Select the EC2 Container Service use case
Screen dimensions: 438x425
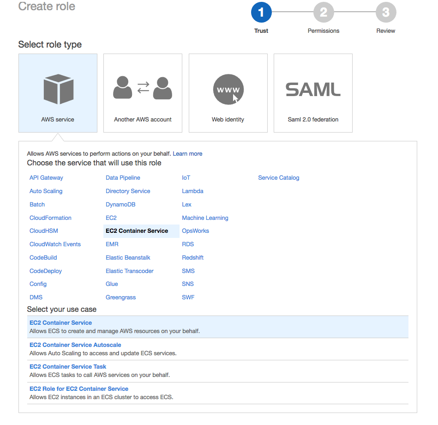[217, 327]
